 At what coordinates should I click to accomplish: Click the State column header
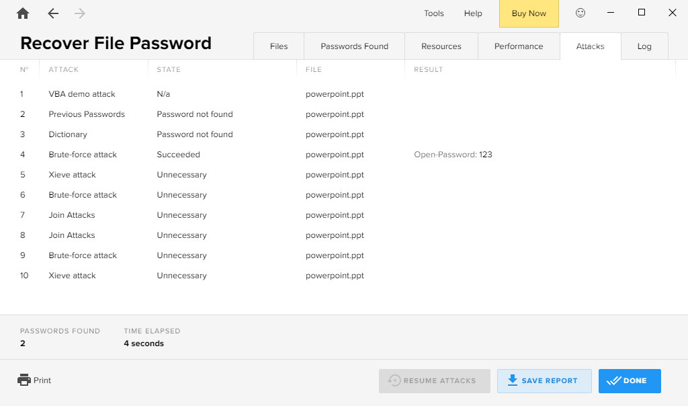pos(169,69)
